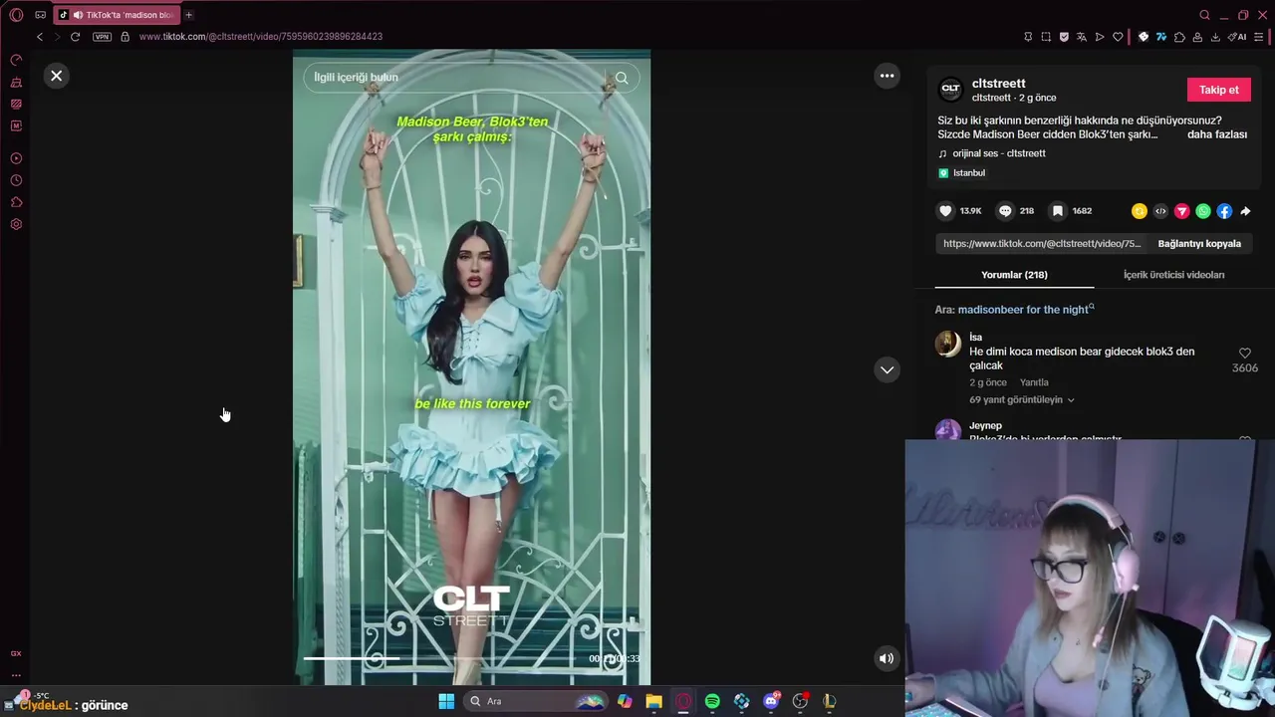
Task: Open the Windows Start menu
Action: [x=446, y=701]
